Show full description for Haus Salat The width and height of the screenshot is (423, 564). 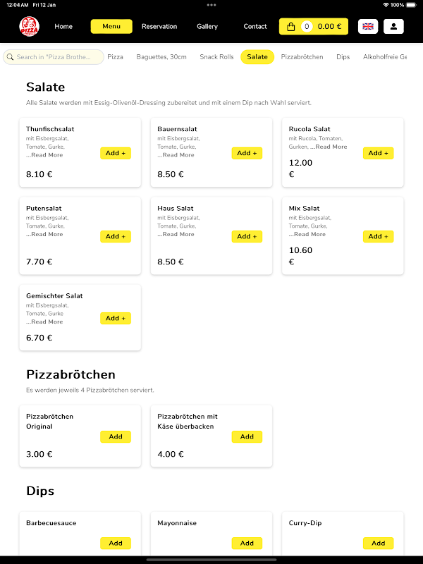click(178, 234)
